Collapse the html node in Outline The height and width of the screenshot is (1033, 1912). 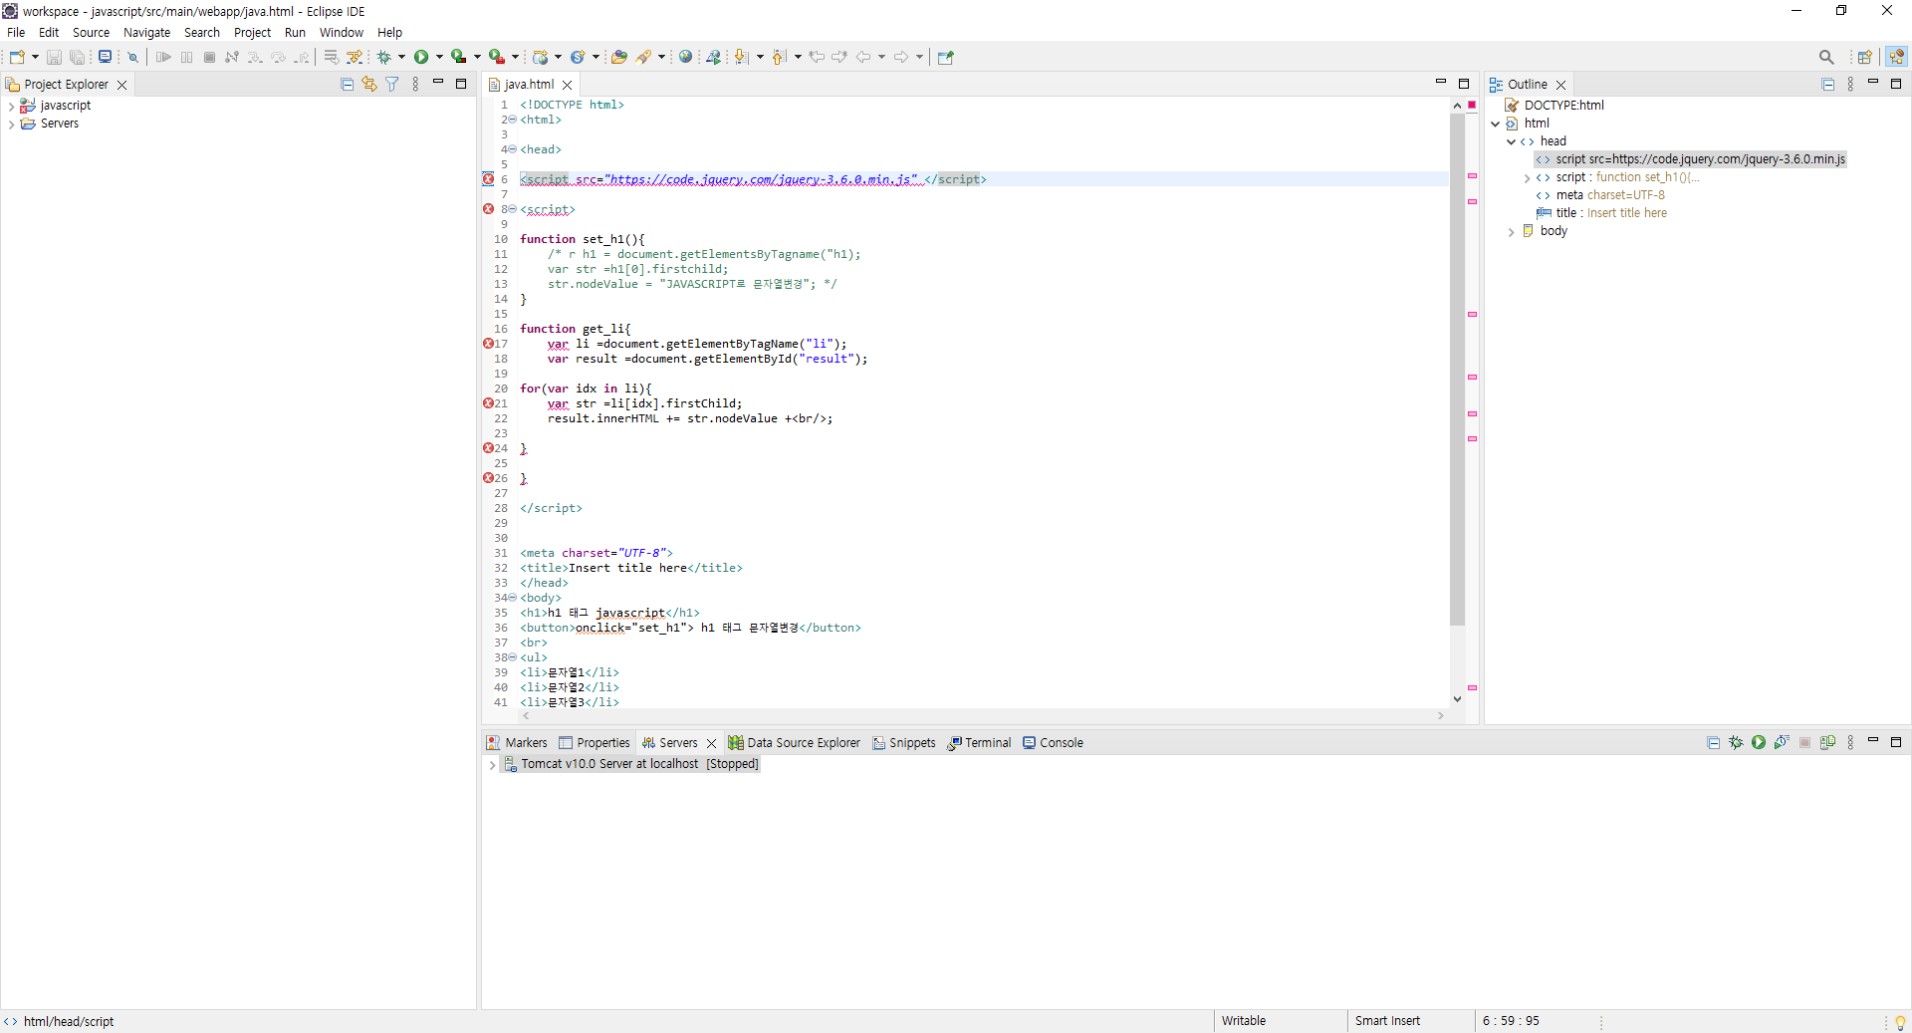[x=1495, y=124]
